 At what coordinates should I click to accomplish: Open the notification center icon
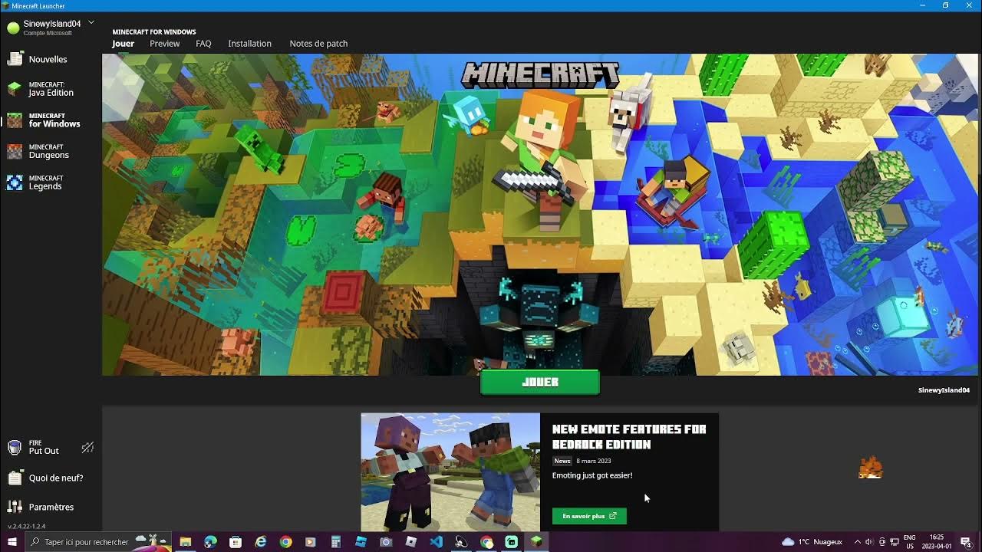tap(966, 542)
